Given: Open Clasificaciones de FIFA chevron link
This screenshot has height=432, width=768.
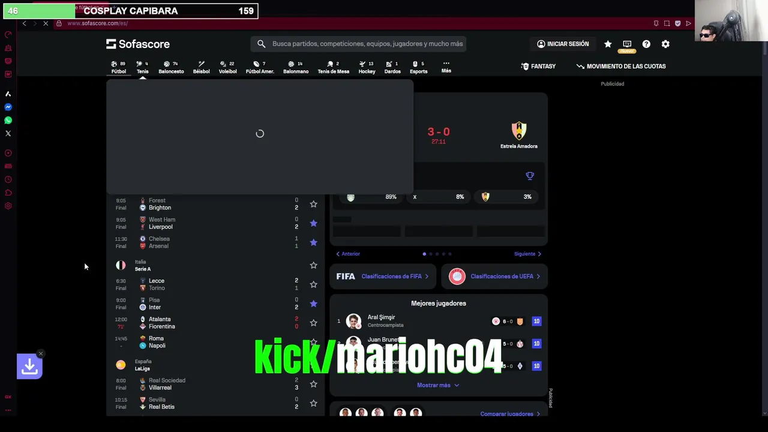Looking at the screenshot, I should [383, 277].
